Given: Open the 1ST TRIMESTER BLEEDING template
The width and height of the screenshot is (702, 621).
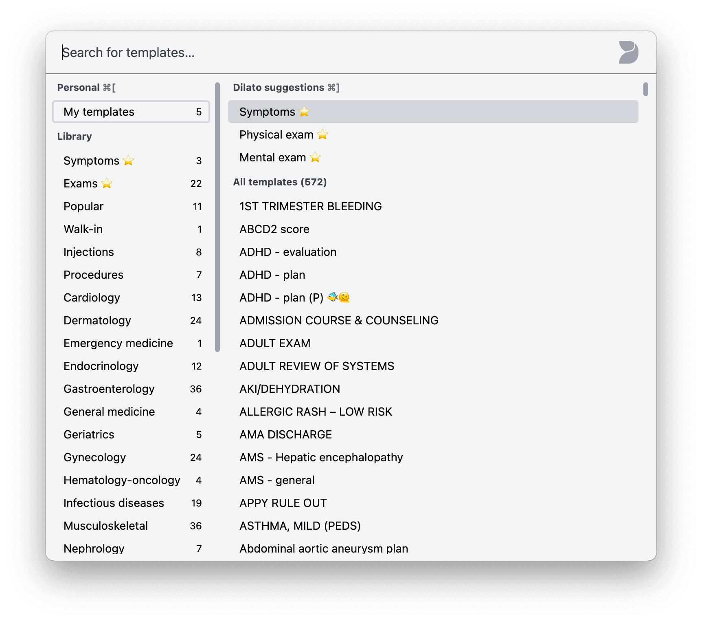Looking at the screenshot, I should tap(310, 206).
